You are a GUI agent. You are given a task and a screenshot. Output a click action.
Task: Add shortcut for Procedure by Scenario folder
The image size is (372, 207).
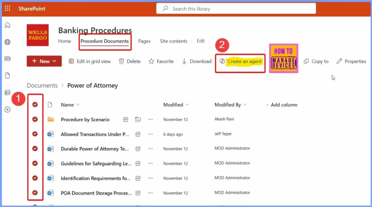coord(138,119)
